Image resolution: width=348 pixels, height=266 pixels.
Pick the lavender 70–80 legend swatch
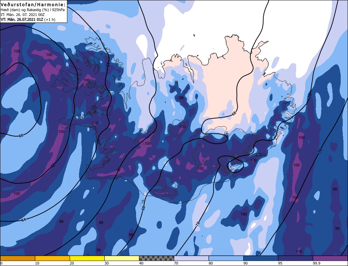191,258
